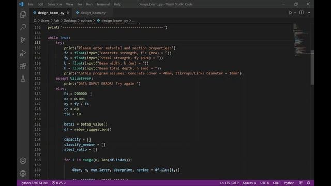The width and height of the screenshot is (331, 186).
Task: Click the 'capacity = []' code line
Action: click(x=78, y=139)
